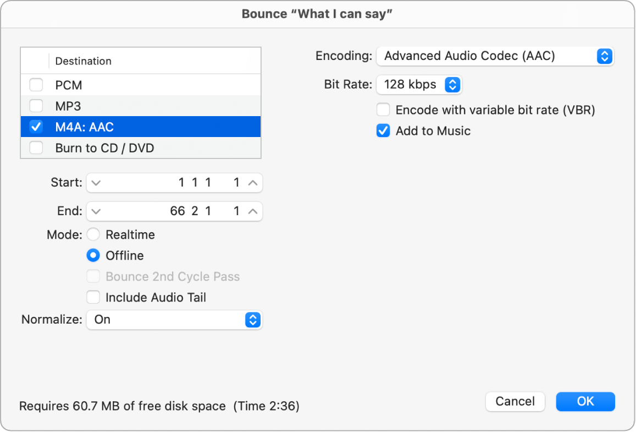Open the Encoding dropdown menu
636x432 pixels.
[x=495, y=56]
